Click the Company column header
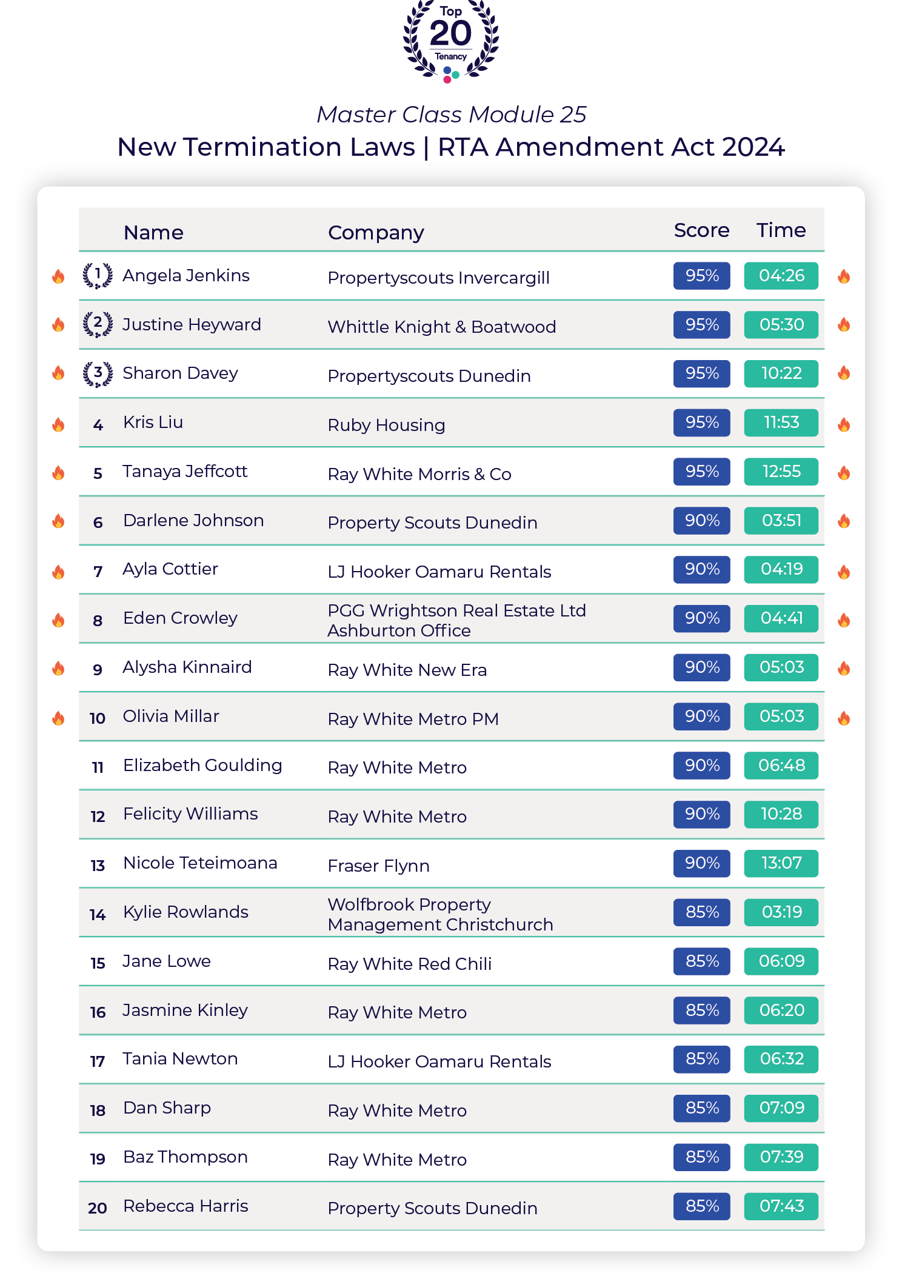The height and width of the screenshot is (1276, 902). coord(376,232)
